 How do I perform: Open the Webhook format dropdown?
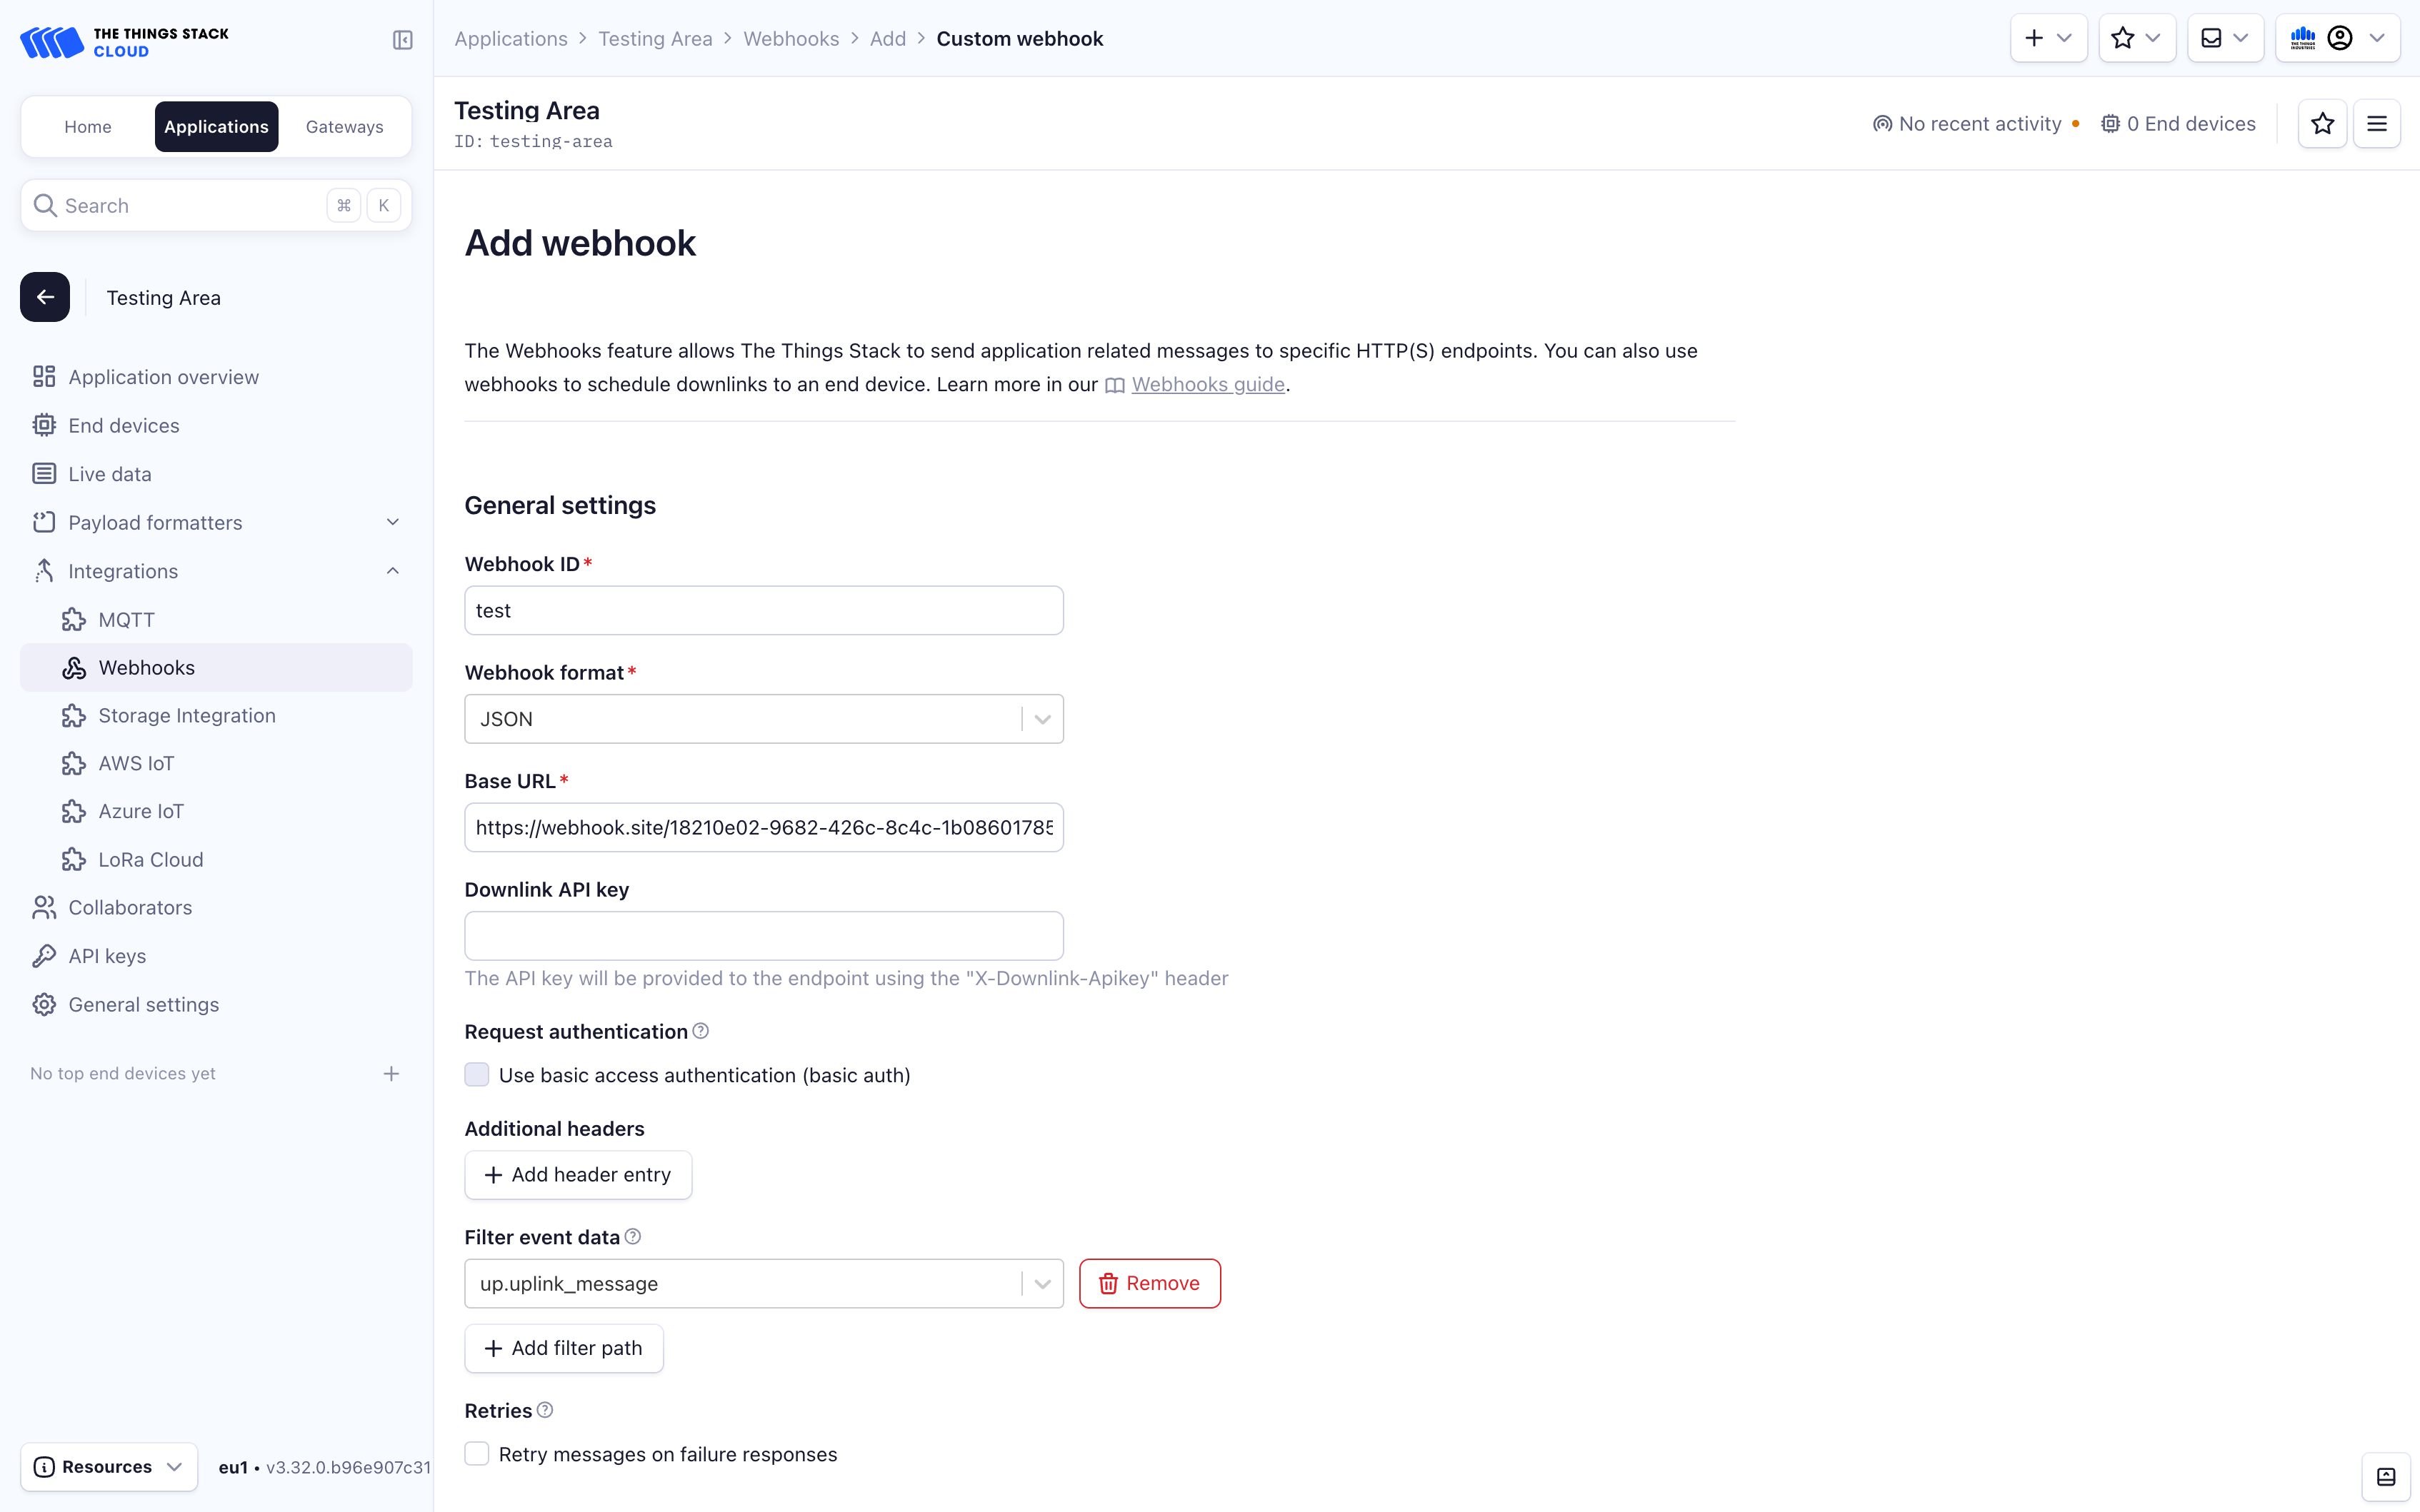point(1042,718)
